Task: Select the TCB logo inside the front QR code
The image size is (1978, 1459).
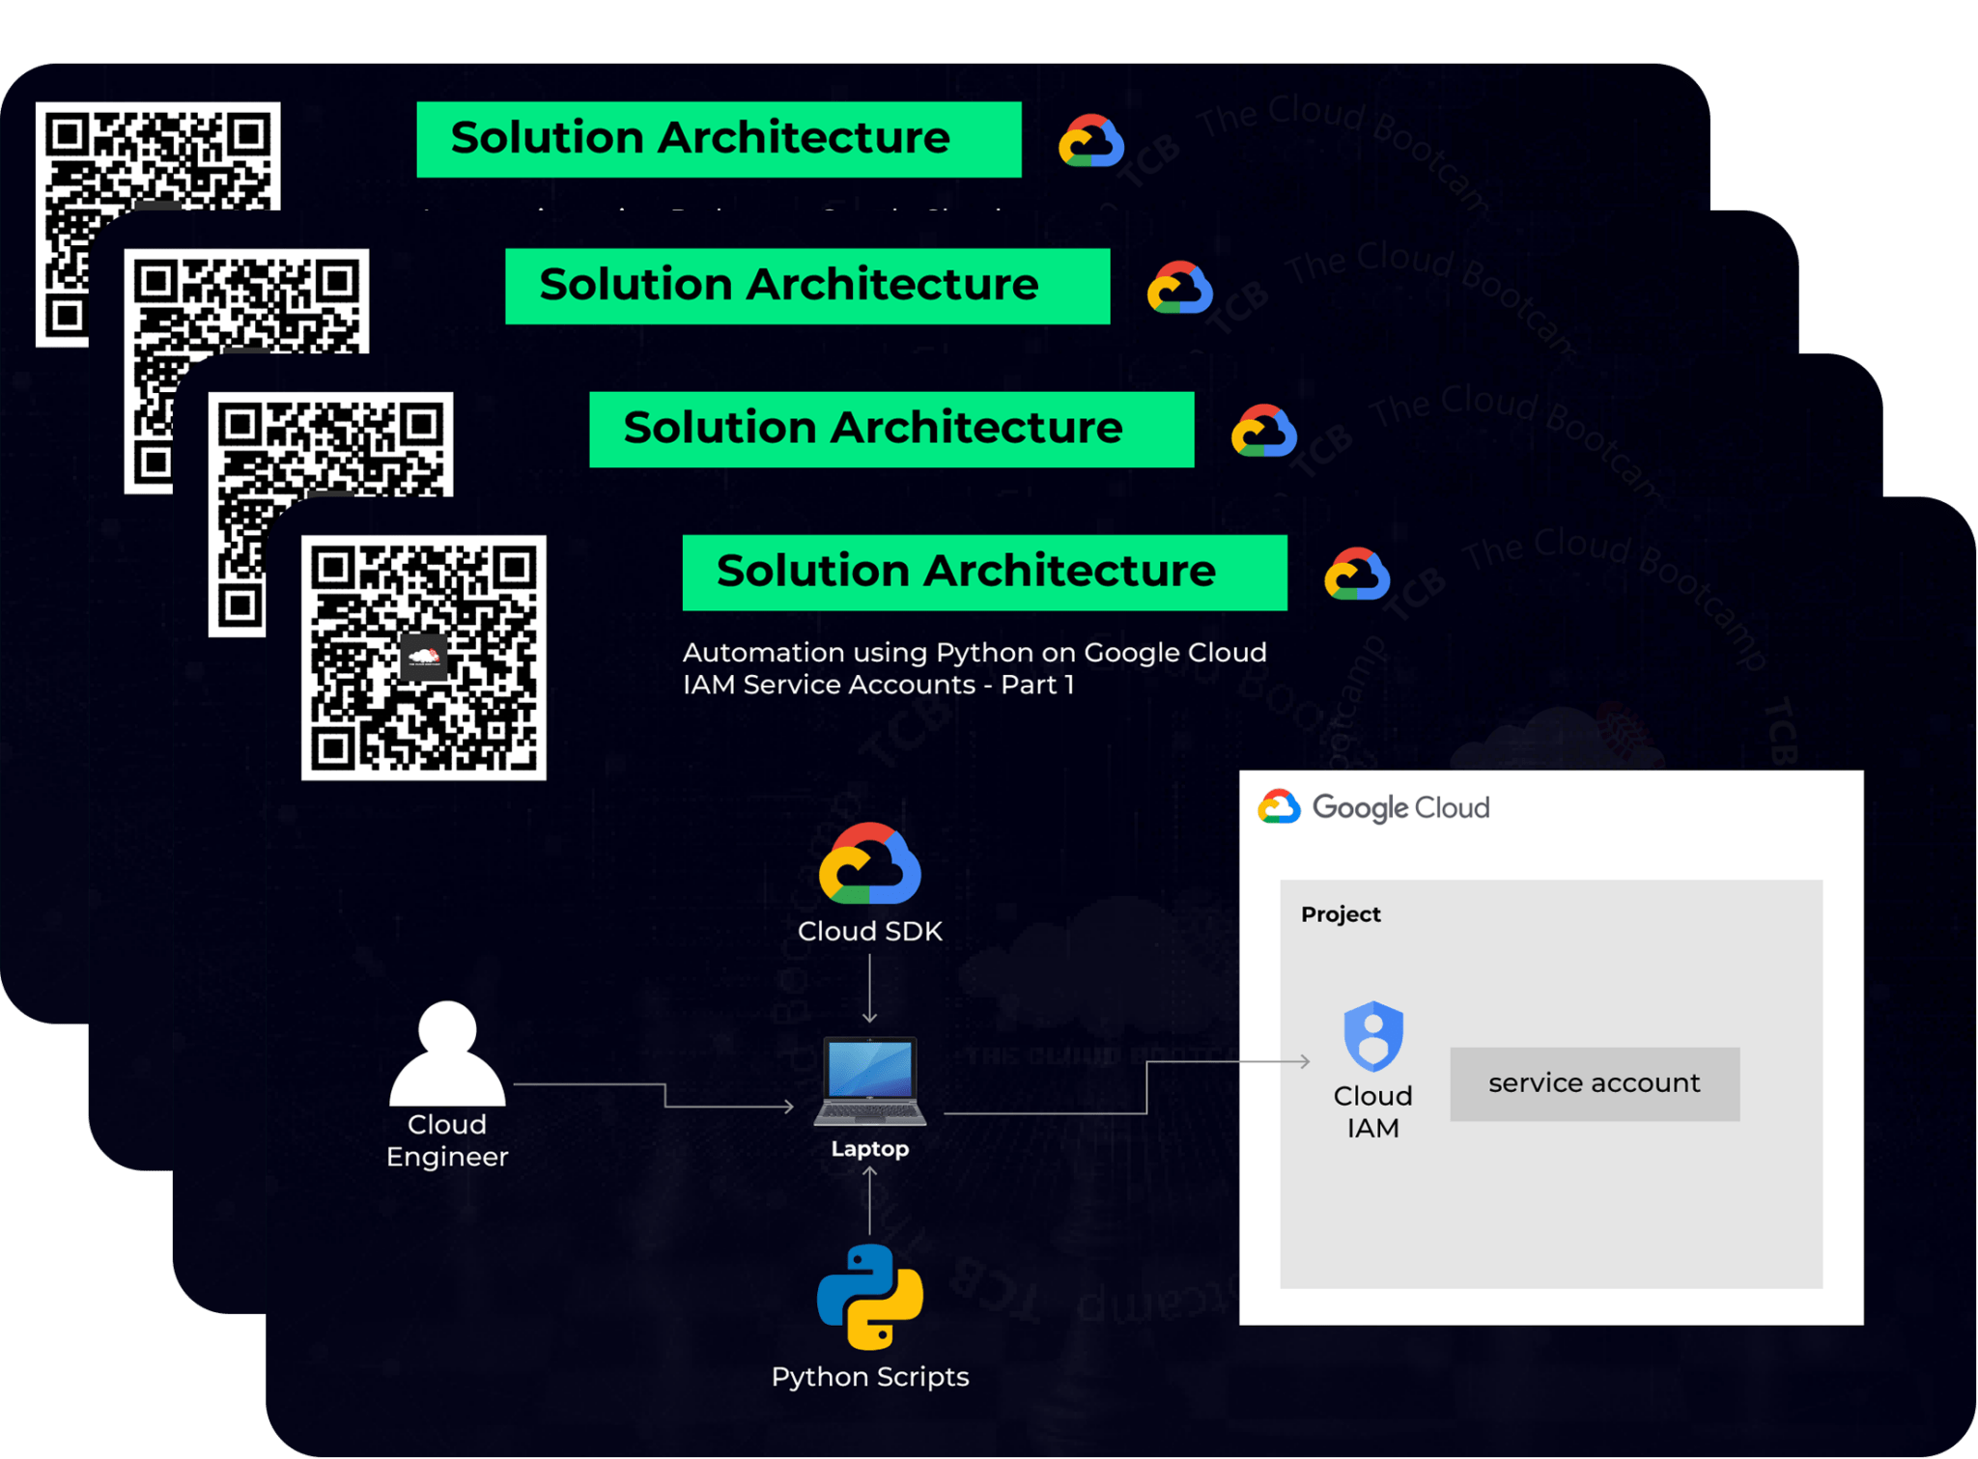Action: [423, 655]
